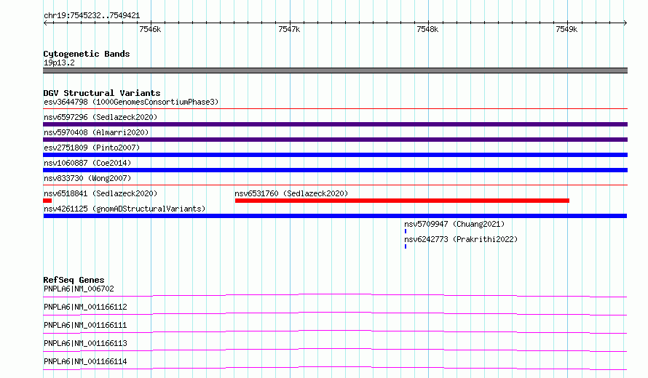The width and height of the screenshot is (648, 378).
Task: Select variant nsv6242773 (Prakrithi2022) label
Action: pyautogui.click(x=461, y=239)
